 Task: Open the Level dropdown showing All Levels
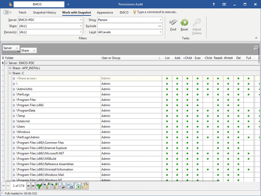pyautogui.click(x=161, y=32)
